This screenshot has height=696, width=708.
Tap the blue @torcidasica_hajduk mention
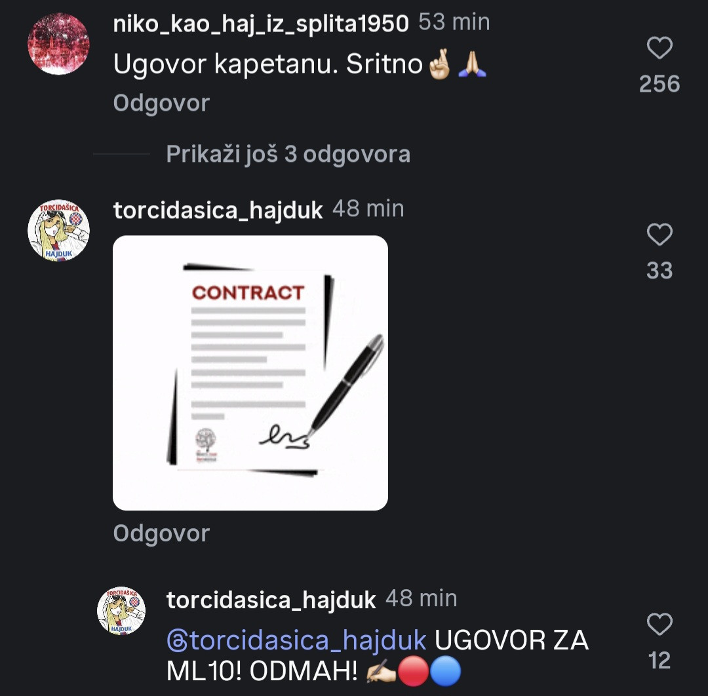(296, 640)
